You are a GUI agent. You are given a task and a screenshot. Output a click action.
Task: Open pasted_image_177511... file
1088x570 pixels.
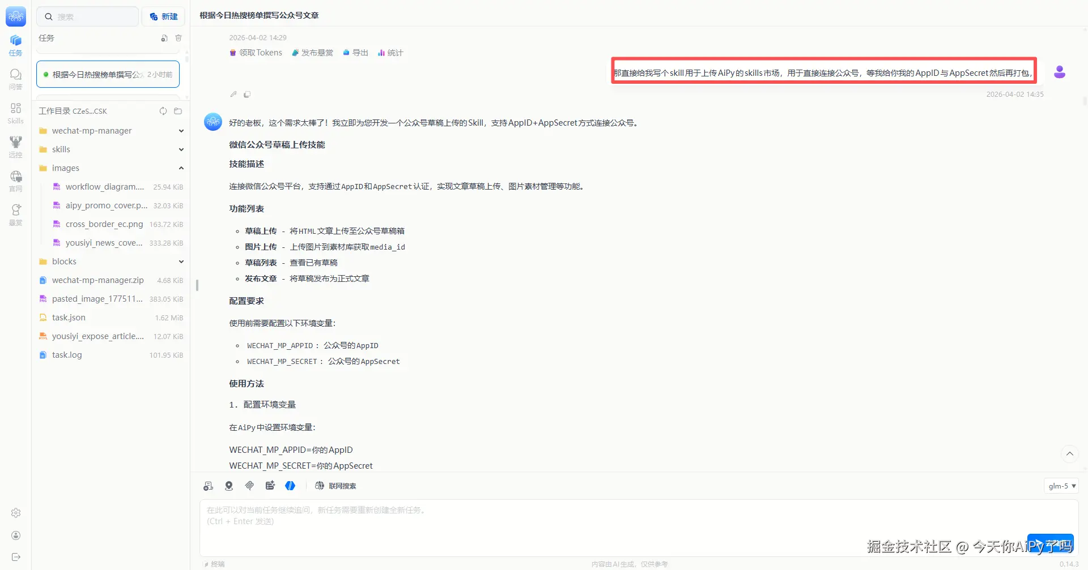pyautogui.click(x=111, y=299)
